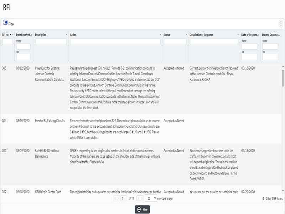Focus the Description filter text box
This screenshot has width=285, height=214.
click(51, 42)
